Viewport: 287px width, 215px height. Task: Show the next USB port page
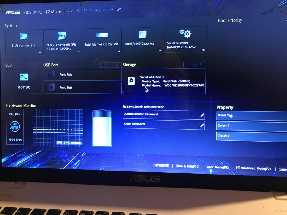(x=116, y=65)
